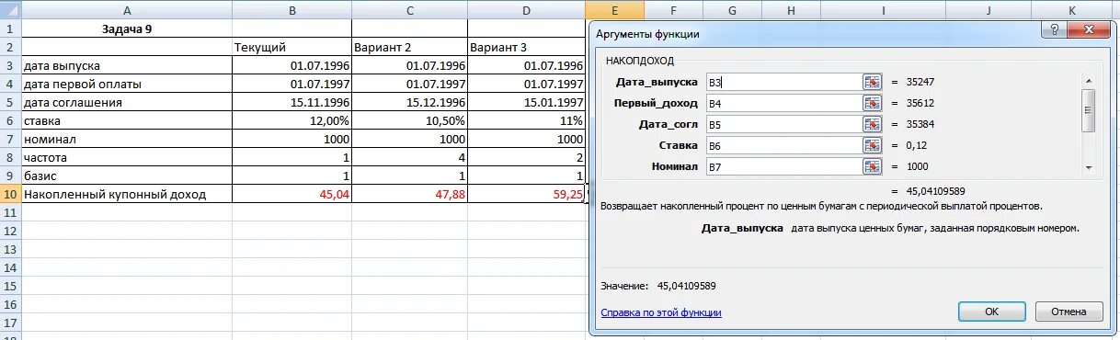Select the частота label cell
The image size is (1120, 340).
126,157
